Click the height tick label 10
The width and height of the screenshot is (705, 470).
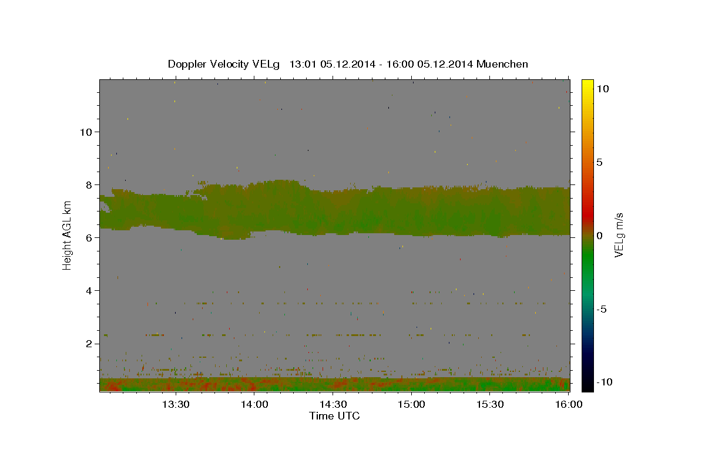tap(86, 132)
